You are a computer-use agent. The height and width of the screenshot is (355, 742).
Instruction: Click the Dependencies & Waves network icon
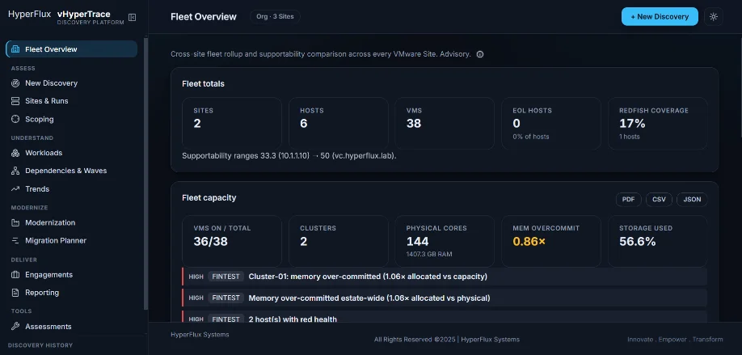15,171
